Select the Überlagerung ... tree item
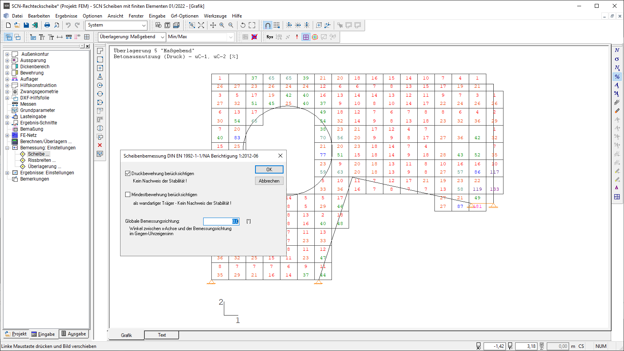The image size is (624, 351). [x=44, y=167]
